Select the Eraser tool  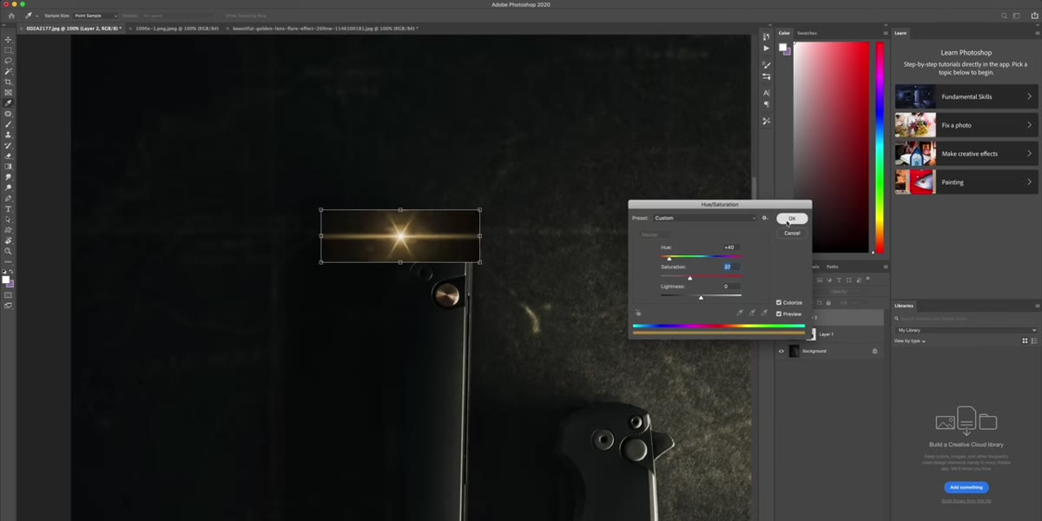point(9,156)
